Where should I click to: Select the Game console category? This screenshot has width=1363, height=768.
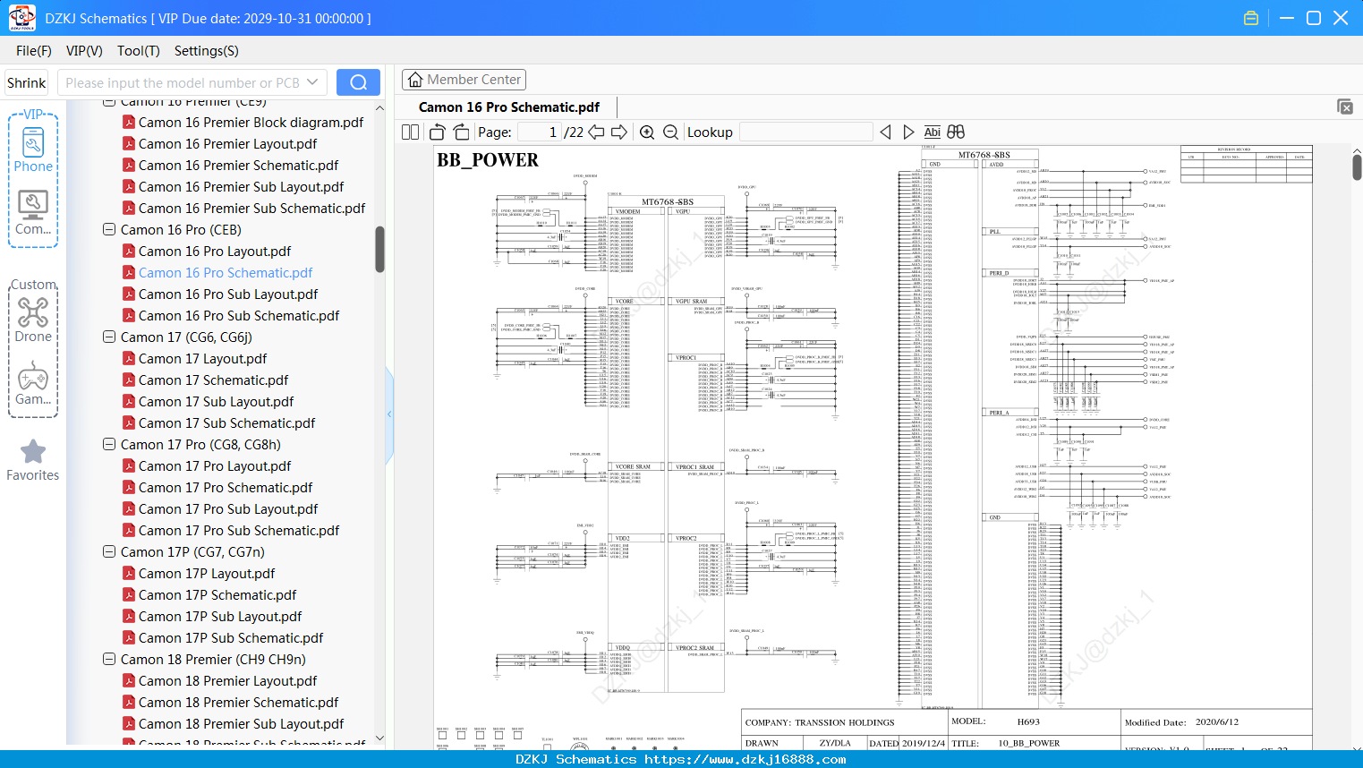click(33, 383)
